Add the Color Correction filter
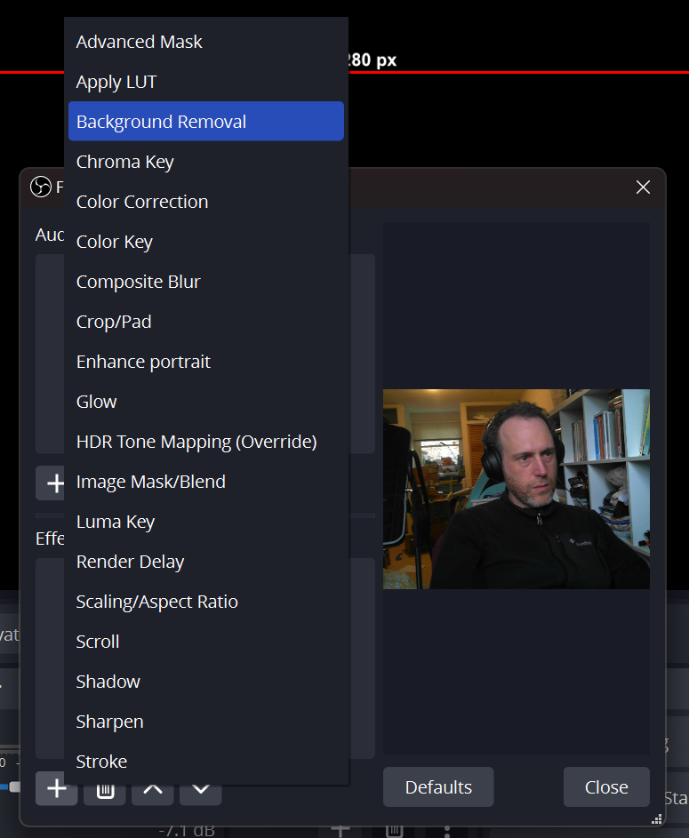The width and height of the screenshot is (689, 838). pyautogui.click(x=142, y=202)
